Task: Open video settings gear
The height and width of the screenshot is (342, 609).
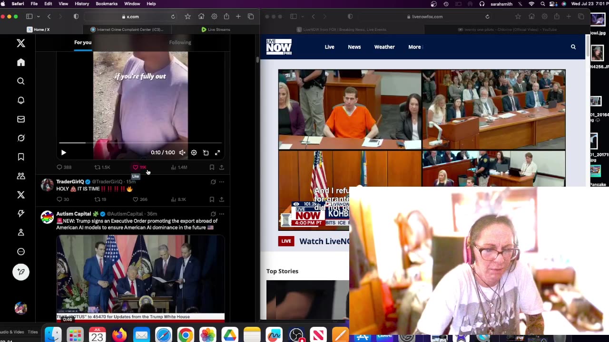Action: tap(194, 152)
